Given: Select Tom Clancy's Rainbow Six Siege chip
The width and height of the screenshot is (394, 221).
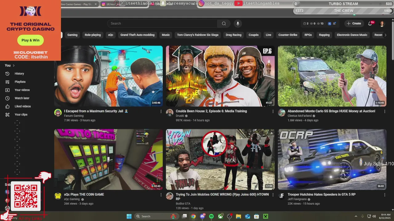Looking at the screenshot, I should [198, 35].
